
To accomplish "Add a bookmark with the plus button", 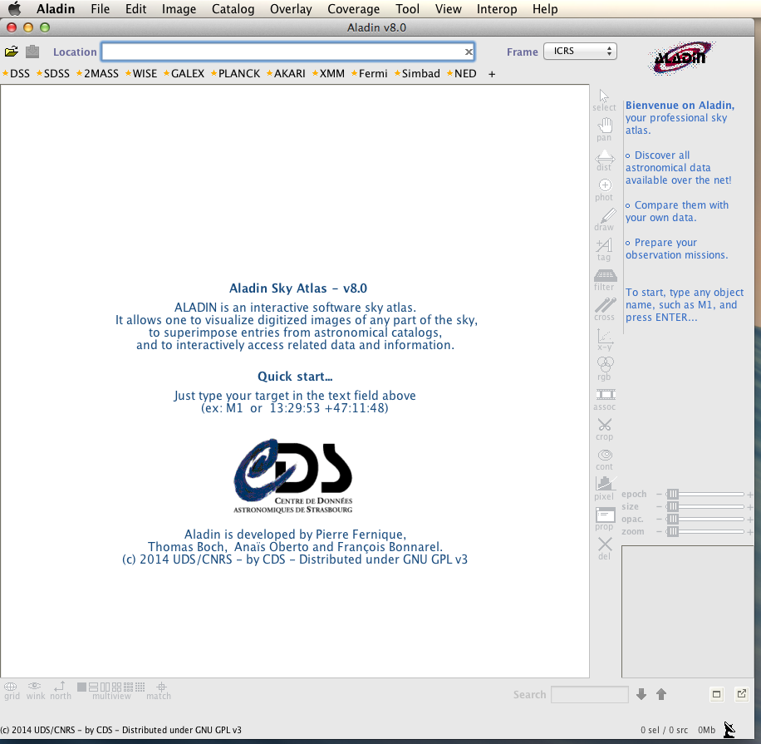I will pyautogui.click(x=492, y=74).
